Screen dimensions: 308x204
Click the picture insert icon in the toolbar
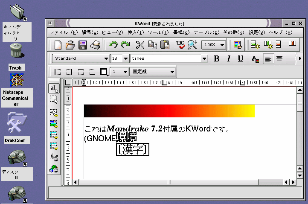(x=238, y=45)
